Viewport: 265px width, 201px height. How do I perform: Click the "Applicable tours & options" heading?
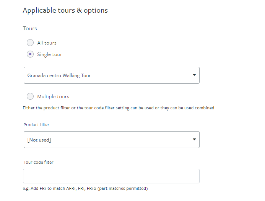point(65,10)
